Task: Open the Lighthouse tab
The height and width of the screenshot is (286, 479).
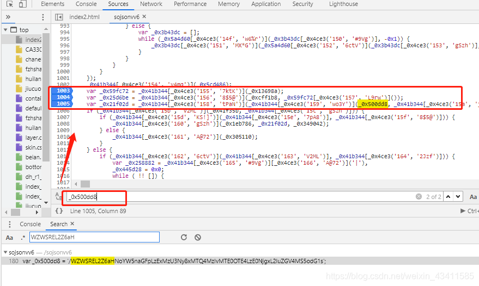Action: point(343,4)
